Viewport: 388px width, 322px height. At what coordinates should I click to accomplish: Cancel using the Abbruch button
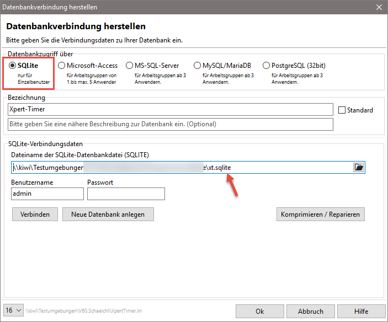coord(311,312)
